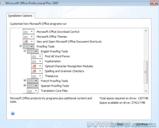Click the drive icon for Microsoft Office Download Control
The image size is (159, 128).
tap(26, 32)
